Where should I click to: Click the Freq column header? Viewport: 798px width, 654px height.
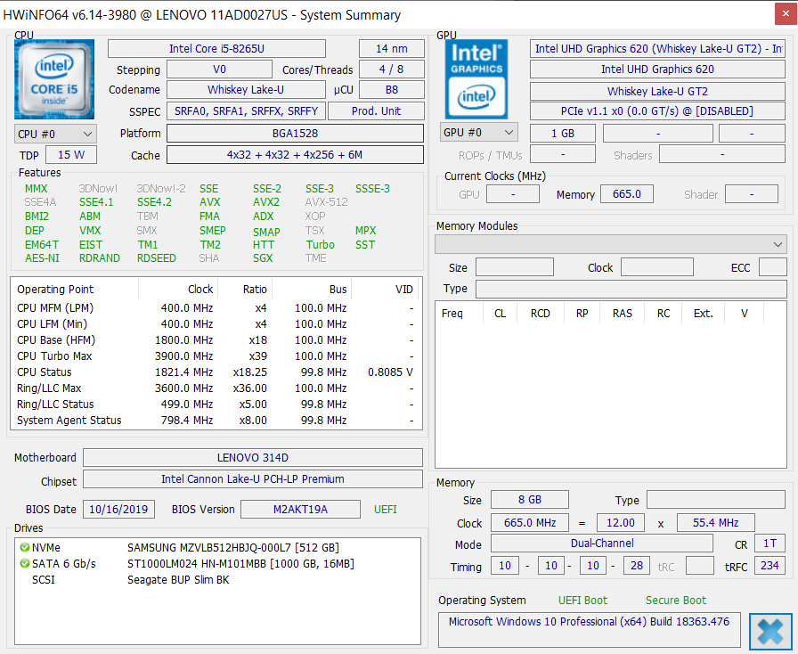pyautogui.click(x=452, y=314)
